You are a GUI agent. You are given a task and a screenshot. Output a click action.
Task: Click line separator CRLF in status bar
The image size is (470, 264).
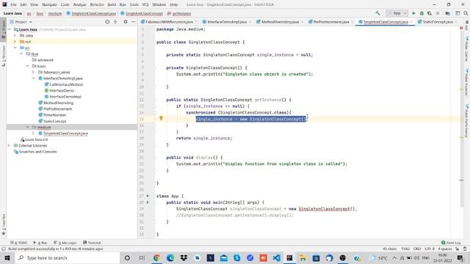click(x=417, y=249)
